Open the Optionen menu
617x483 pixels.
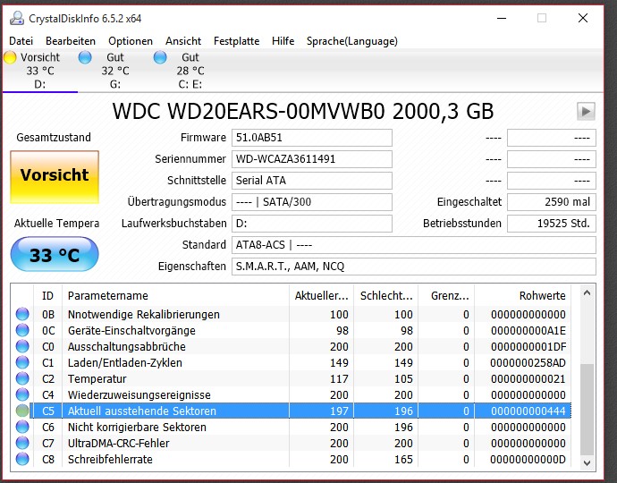tap(131, 41)
